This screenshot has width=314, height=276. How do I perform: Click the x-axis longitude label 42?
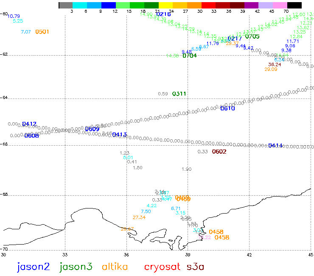pyautogui.click(x=249, y=255)
